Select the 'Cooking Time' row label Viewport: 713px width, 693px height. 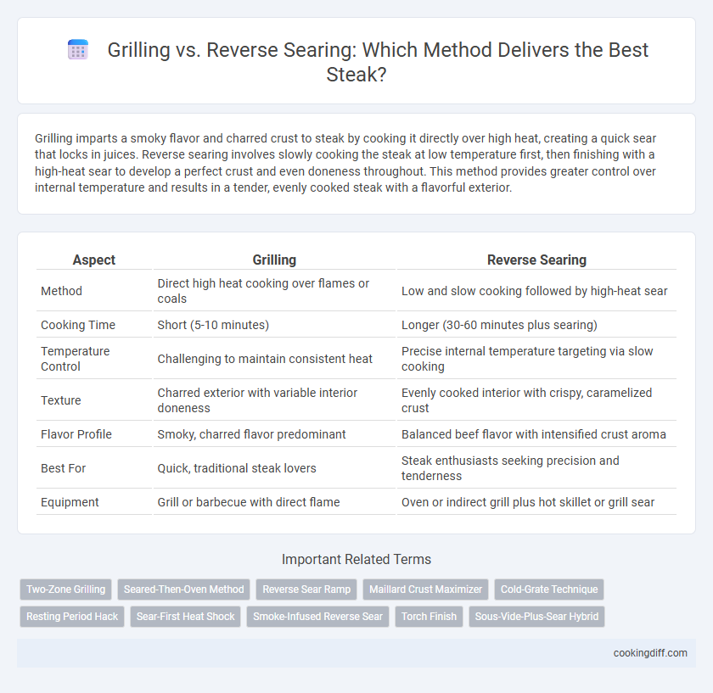[78, 325]
